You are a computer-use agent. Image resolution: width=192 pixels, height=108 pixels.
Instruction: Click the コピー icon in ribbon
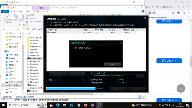coord(16,17)
